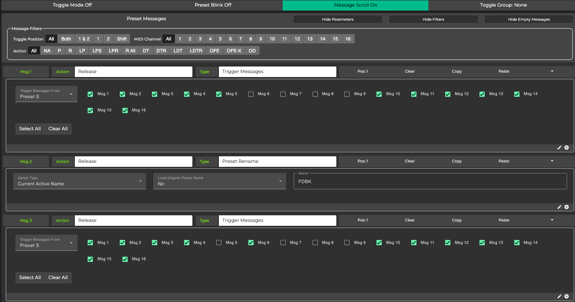Select the Toggle Mode Off tab
The height and width of the screenshot is (302, 575).
click(72, 5)
